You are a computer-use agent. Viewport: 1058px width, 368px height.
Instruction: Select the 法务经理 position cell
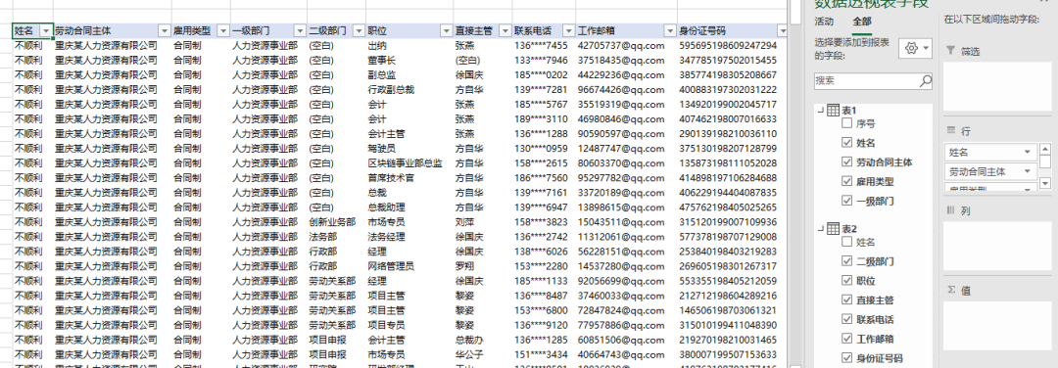click(409, 237)
